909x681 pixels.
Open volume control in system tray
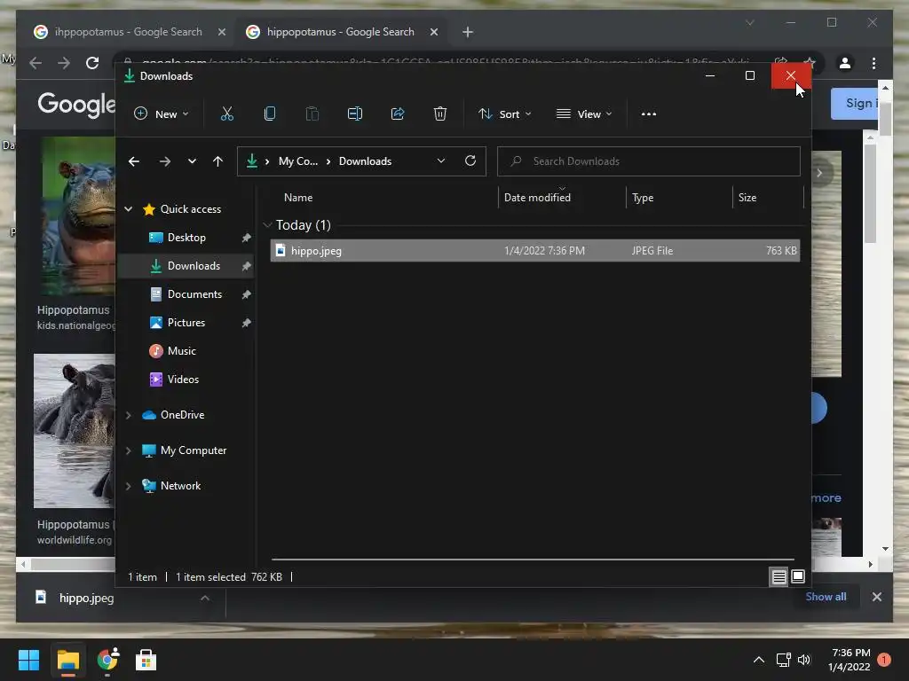[x=804, y=660]
